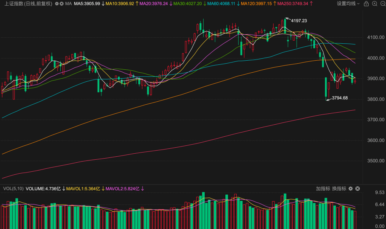The width and height of the screenshot is (386, 229).
Task: Click the 加指标 button
Action: [x=323, y=188]
